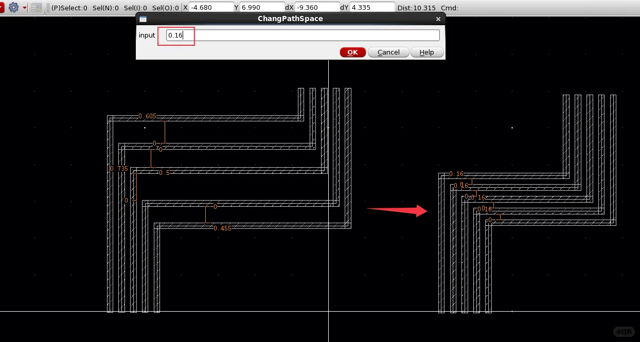The width and height of the screenshot is (640, 342).
Task: Open the gear settings icon in toolbar
Action: click(13, 7)
